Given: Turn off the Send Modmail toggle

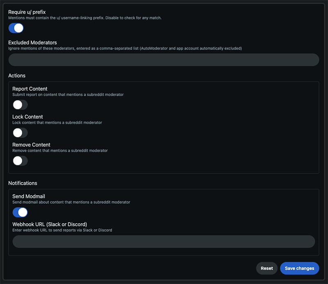Looking at the screenshot, I should tap(20, 212).
